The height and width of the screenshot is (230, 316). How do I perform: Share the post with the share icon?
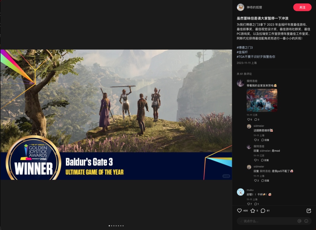(x=309, y=211)
